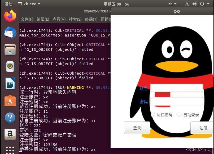Click the QQ window title bar
Viewport: 214px width, 154px height.
[162, 11]
